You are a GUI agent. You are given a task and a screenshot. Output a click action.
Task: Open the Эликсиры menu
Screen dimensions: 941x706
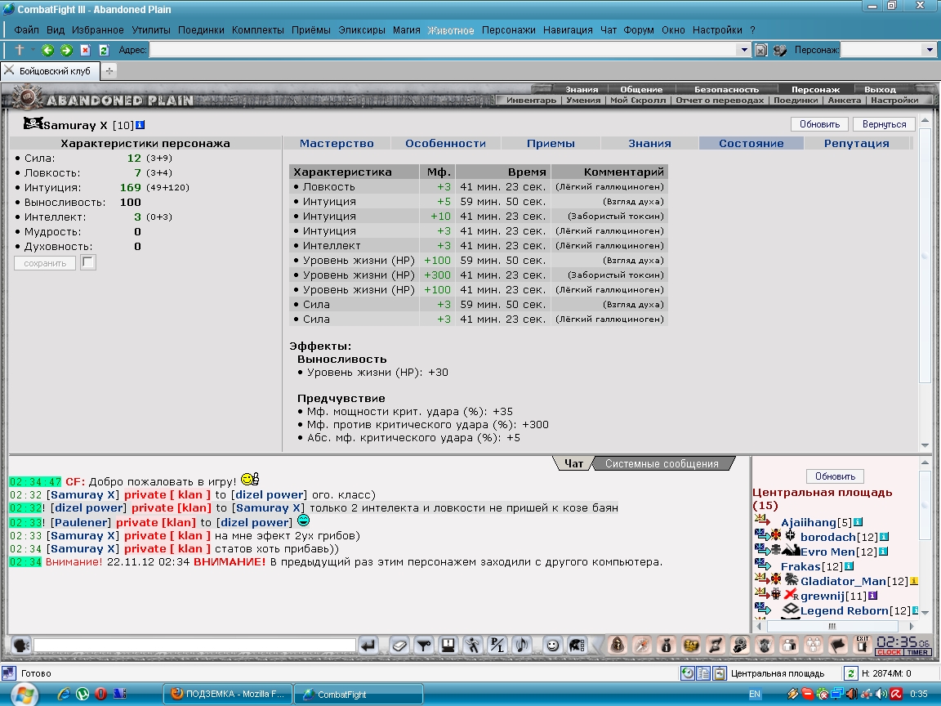point(362,30)
